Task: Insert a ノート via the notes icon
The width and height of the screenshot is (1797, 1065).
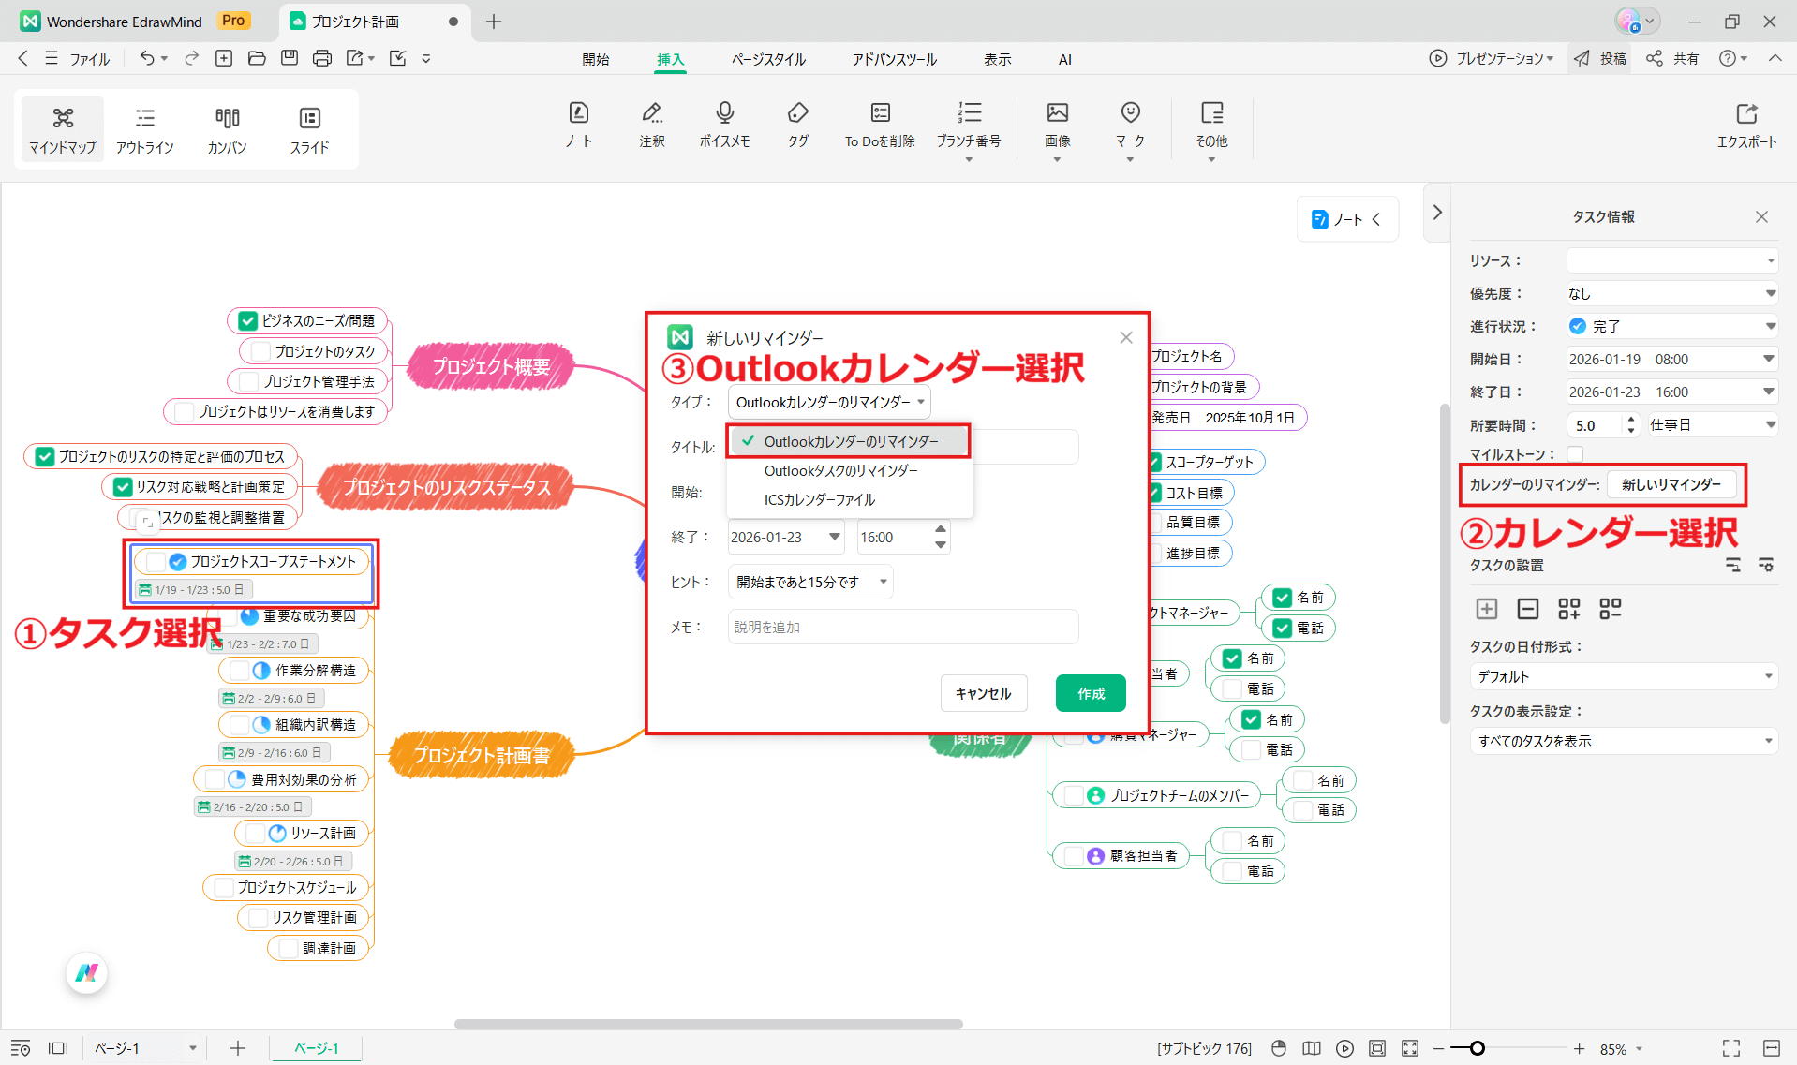Action: [x=579, y=124]
